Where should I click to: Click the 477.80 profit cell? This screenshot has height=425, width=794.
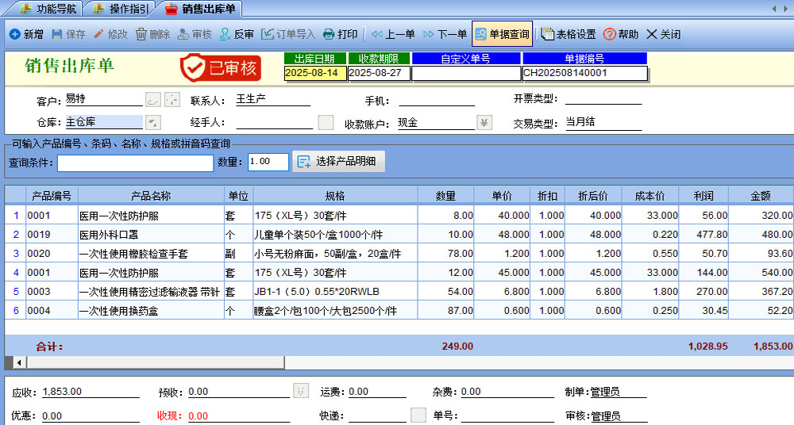pos(703,235)
